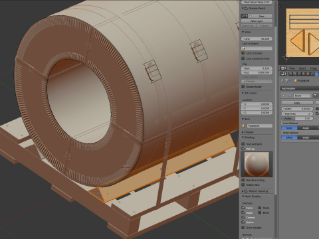Enable Sharp overlay checkbox
Screen dimensions: 319x239
(260, 208)
